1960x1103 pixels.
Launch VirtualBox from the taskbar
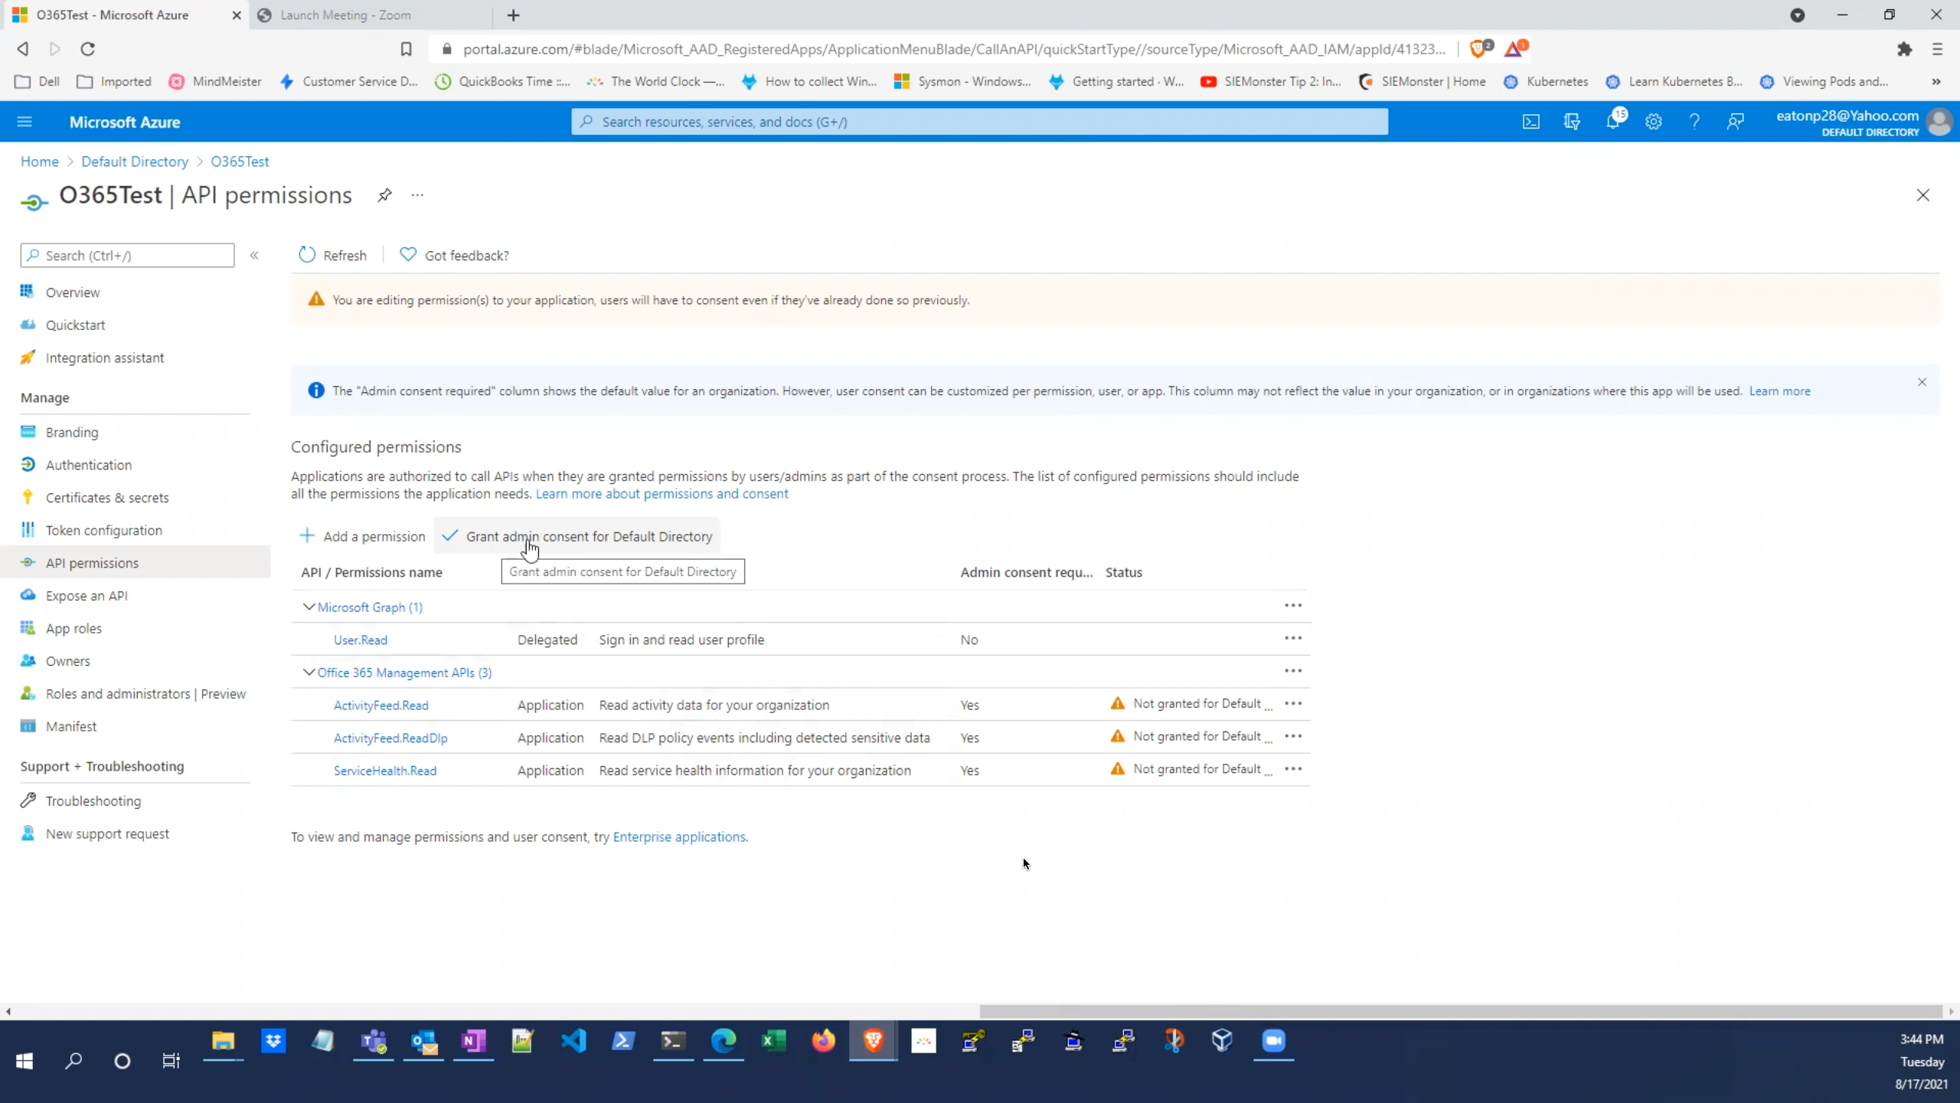tap(1222, 1040)
